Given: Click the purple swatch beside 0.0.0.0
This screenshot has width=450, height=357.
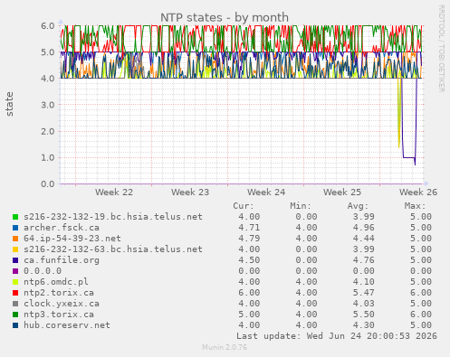Looking at the screenshot, I should click(15, 271).
